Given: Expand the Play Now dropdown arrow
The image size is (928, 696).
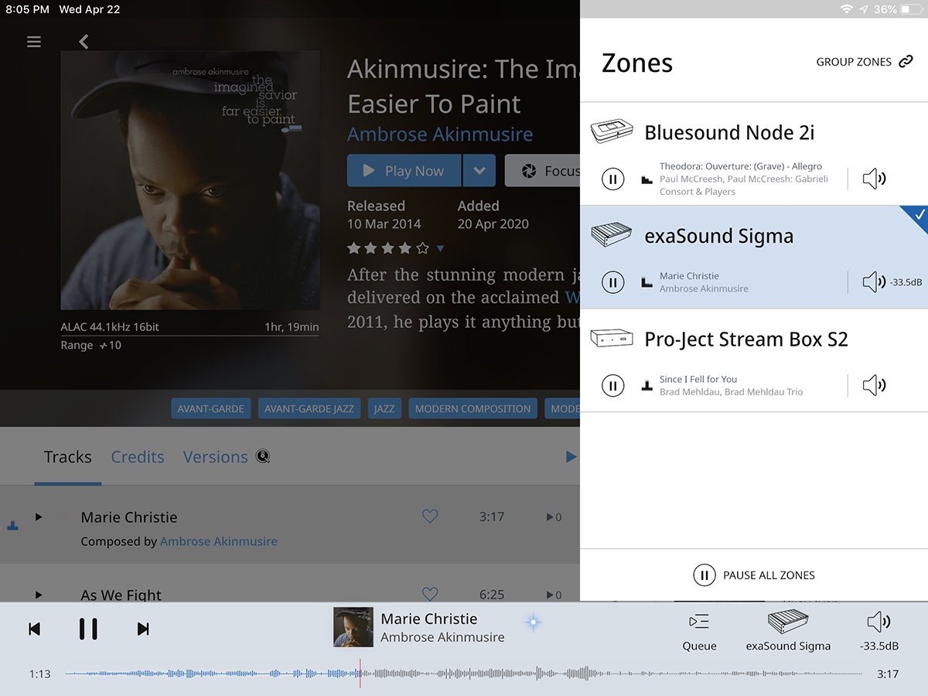Looking at the screenshot, I should click(x=479, y=171).
